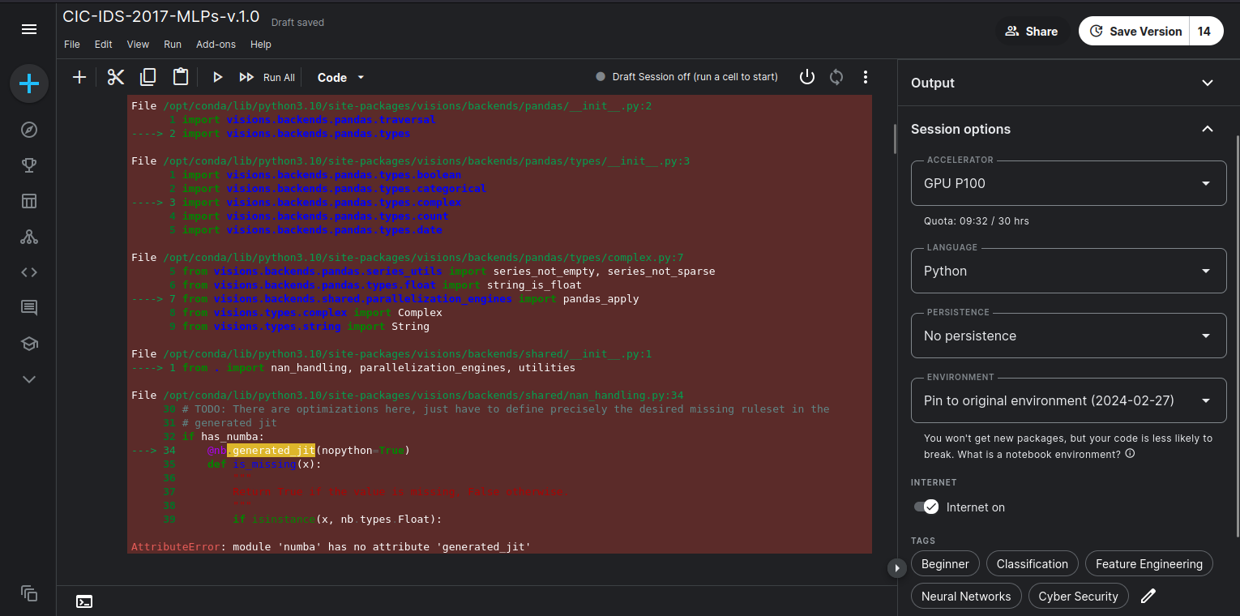1240x616 pixels.
Task: Open the Accelerator GPU P100 dropdown
Action: tap(1068, 183)
